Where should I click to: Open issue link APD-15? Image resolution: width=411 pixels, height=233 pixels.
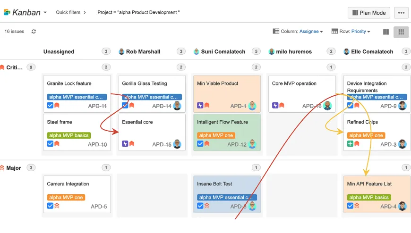pos(162,144)
